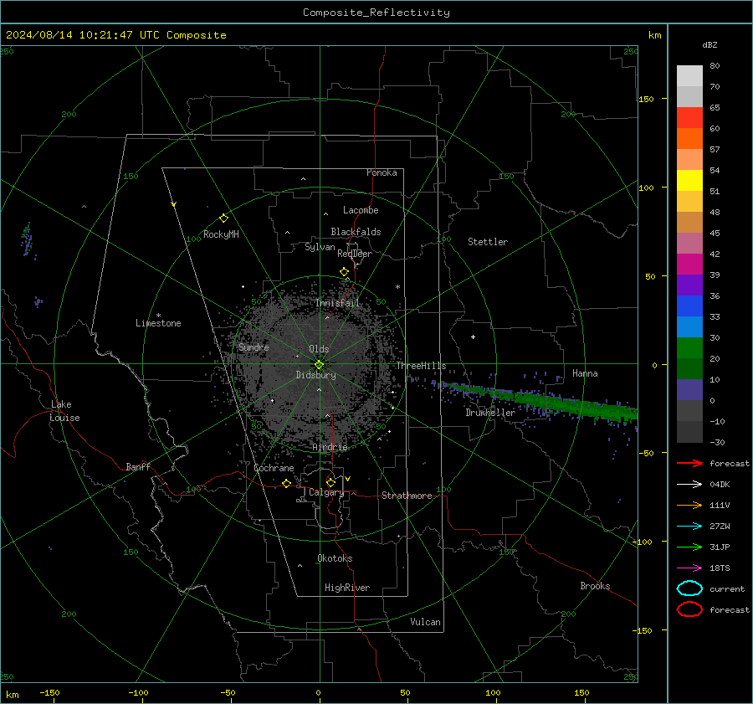Select the Cochrane town label
753x704 pixels.
pyautogui.click(x=274, y=468)
